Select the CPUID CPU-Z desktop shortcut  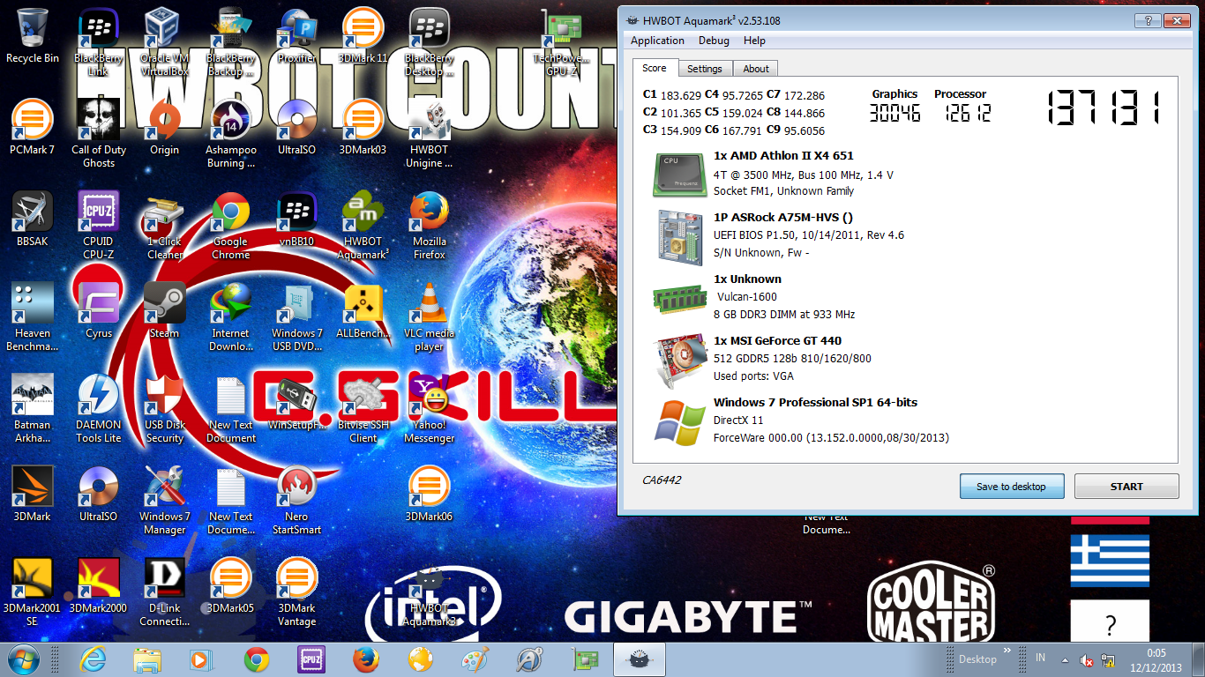pyautogui.click(x=99, y=225)
